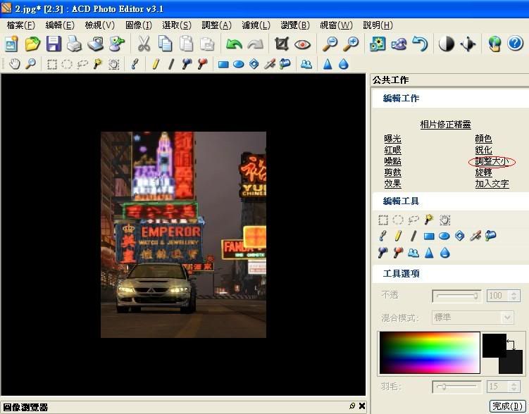Screen dimensions: 529x414
Task: Select the Crop tool in top toolbar
Action: coord(282,44)
